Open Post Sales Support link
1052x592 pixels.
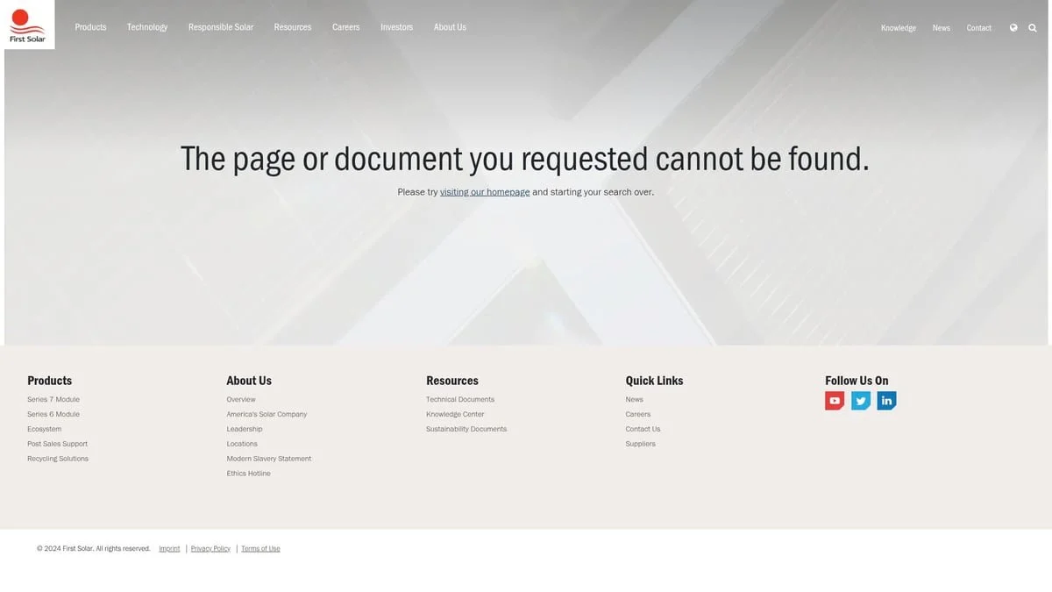pyautogui.click(x=58, y=445)
